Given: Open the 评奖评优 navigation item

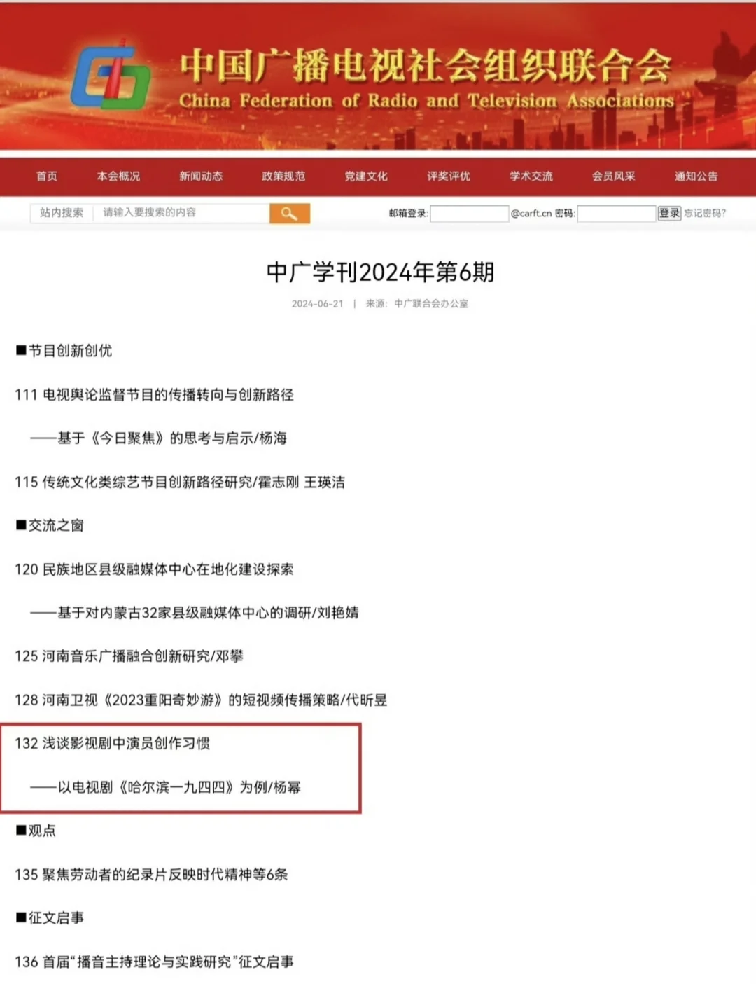Looking at the screenshot, I should tap(449, 176).
